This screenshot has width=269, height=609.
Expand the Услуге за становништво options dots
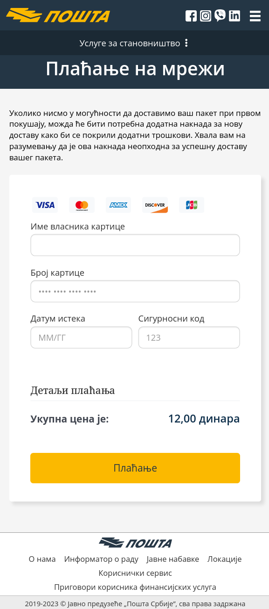[186, 43]
